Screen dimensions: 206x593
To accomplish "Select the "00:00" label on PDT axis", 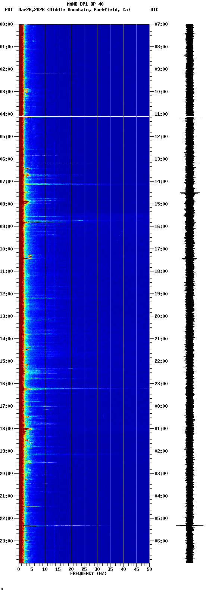I will pyautogui.click(x=6, y=24).
